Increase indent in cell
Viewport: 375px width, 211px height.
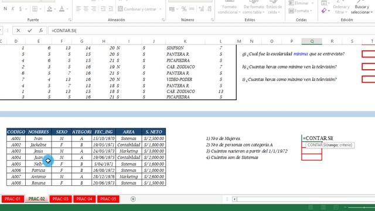click(111, 9)
